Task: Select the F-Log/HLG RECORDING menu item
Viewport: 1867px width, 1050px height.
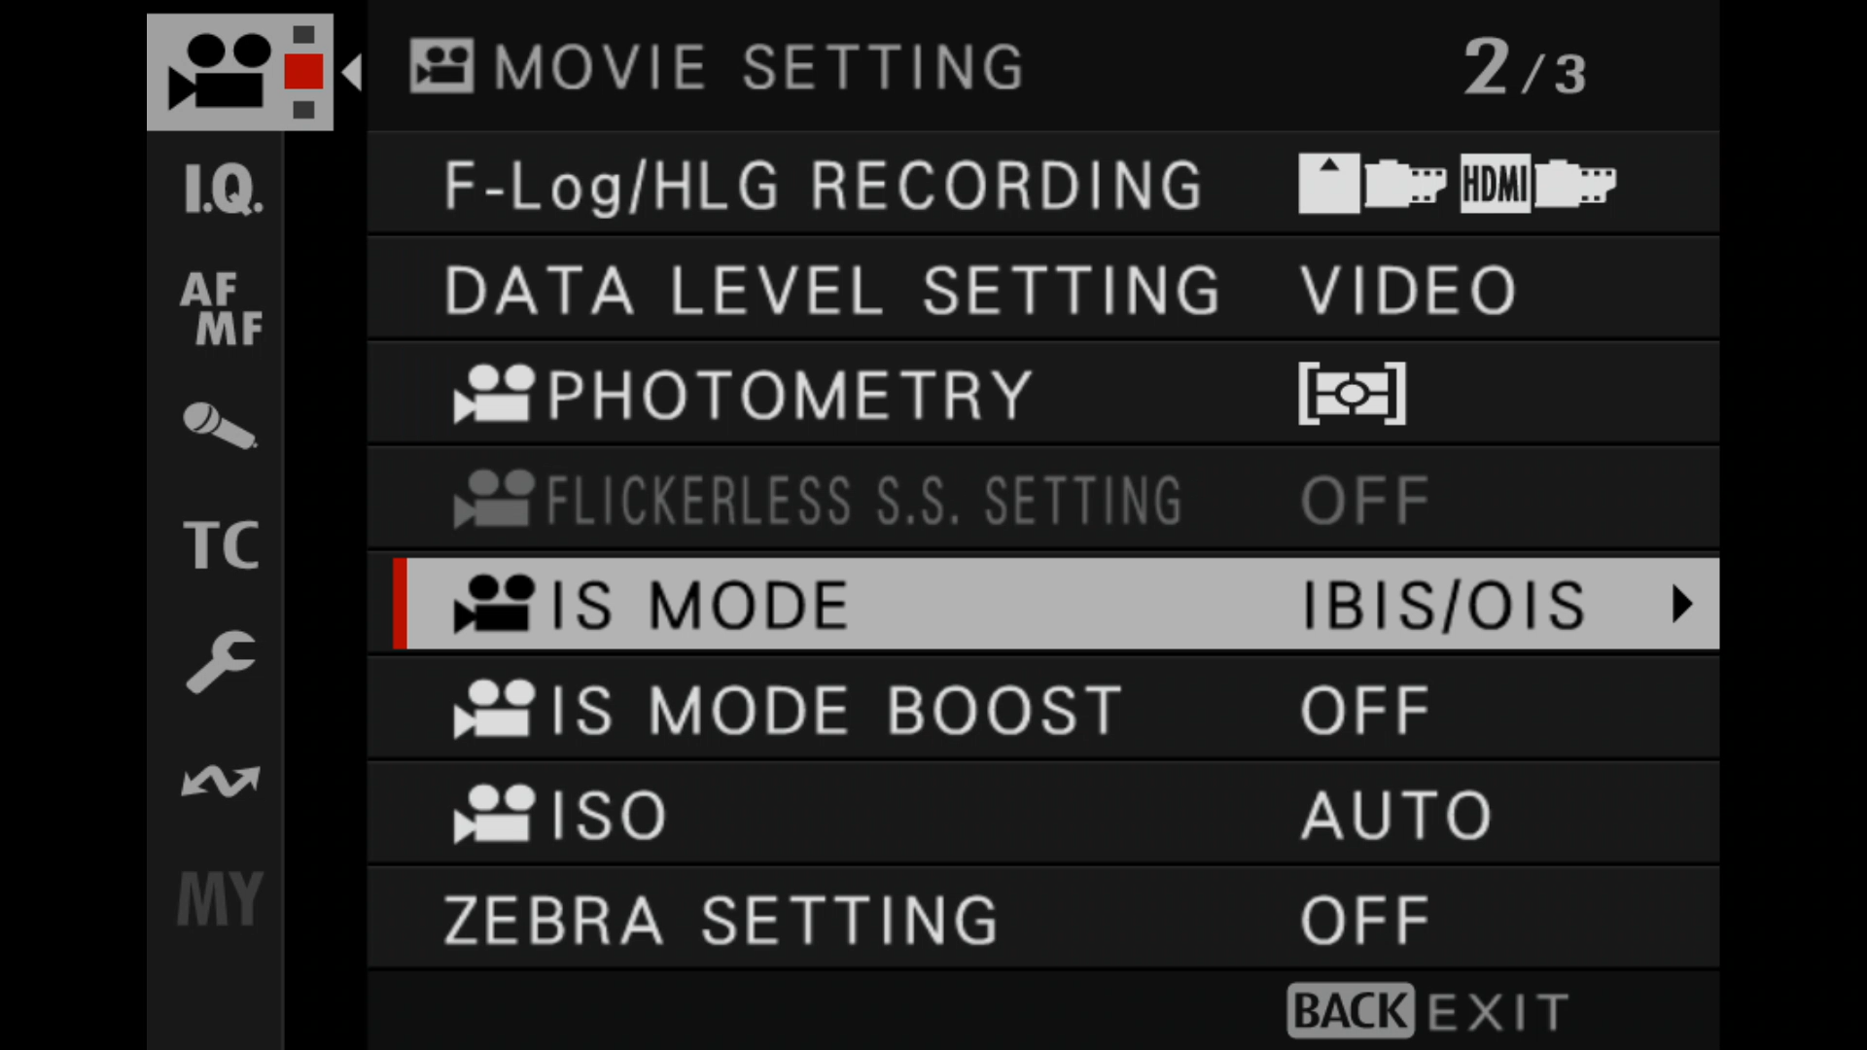Action: 1043,184
